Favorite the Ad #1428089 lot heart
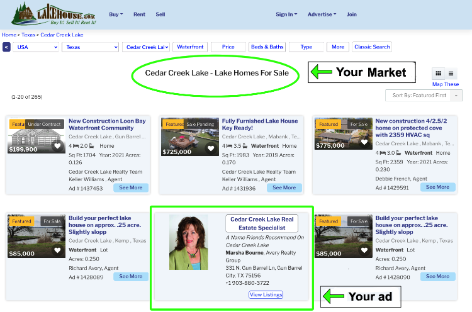 point(57,250)
